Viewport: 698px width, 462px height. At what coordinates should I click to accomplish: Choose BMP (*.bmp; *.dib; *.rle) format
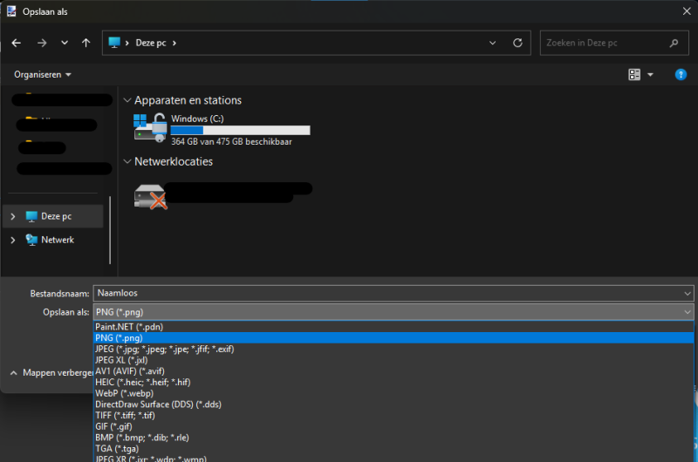pos(393,438)
